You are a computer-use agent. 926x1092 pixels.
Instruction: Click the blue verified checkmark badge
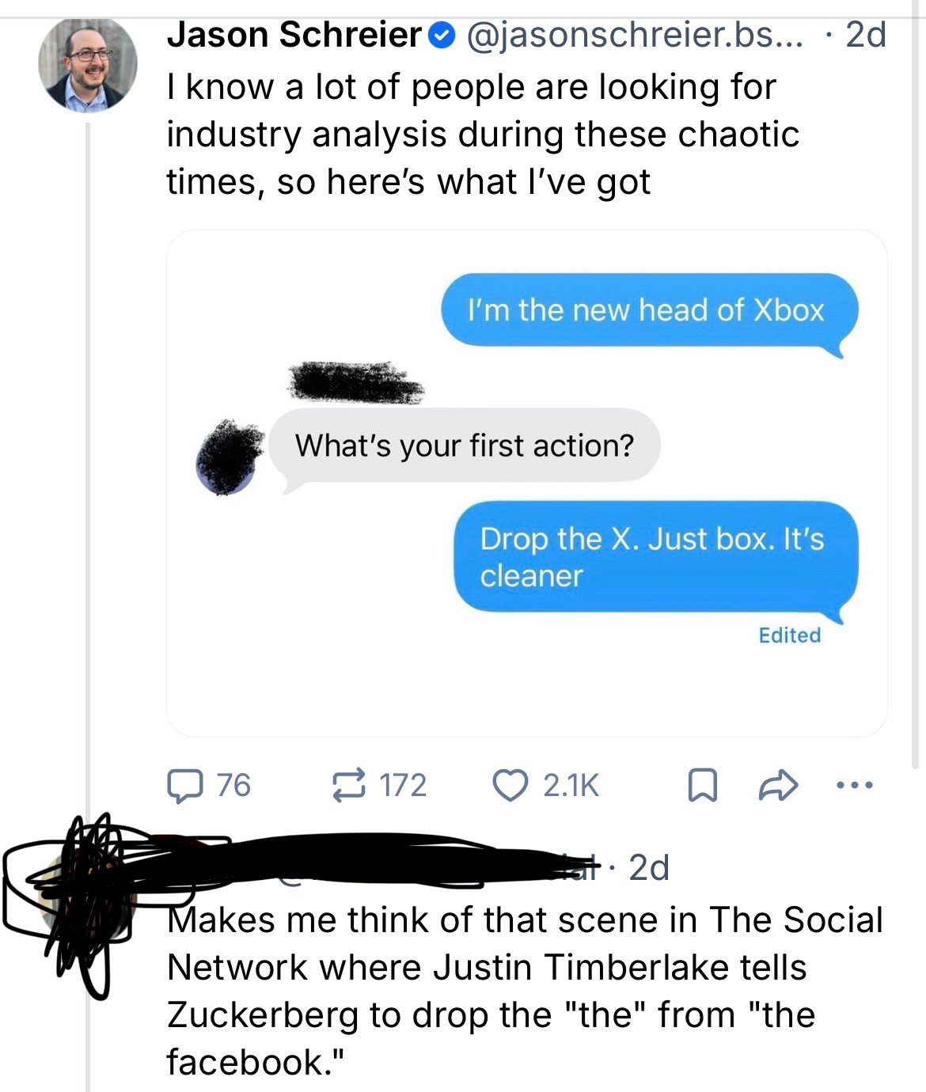(442, 36)
